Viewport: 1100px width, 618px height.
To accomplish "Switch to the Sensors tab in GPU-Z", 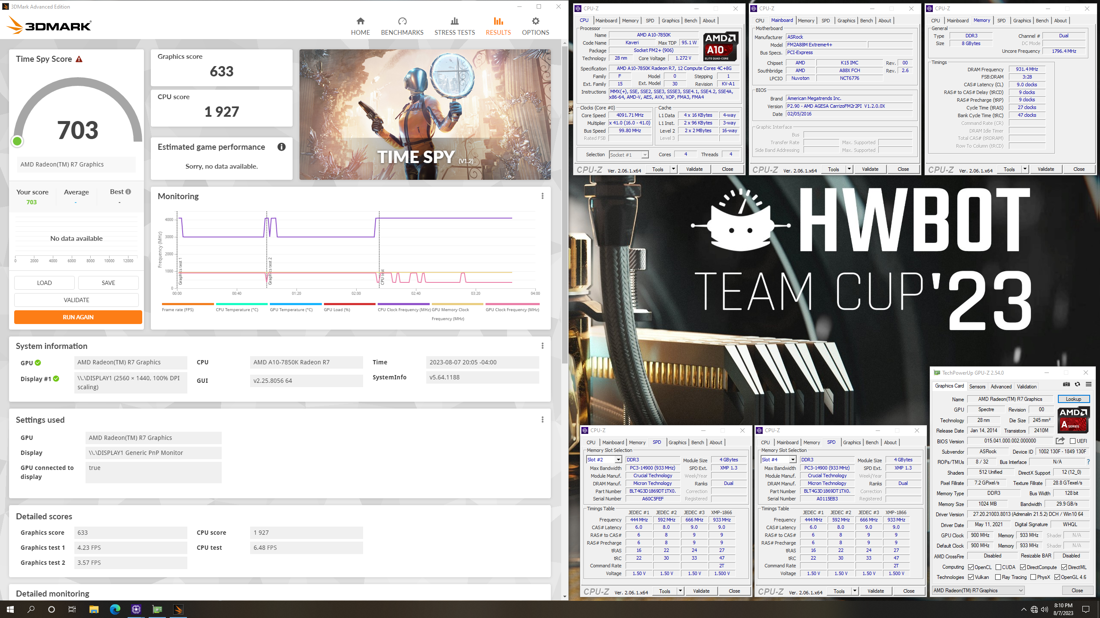I will [x=977, y=386].
